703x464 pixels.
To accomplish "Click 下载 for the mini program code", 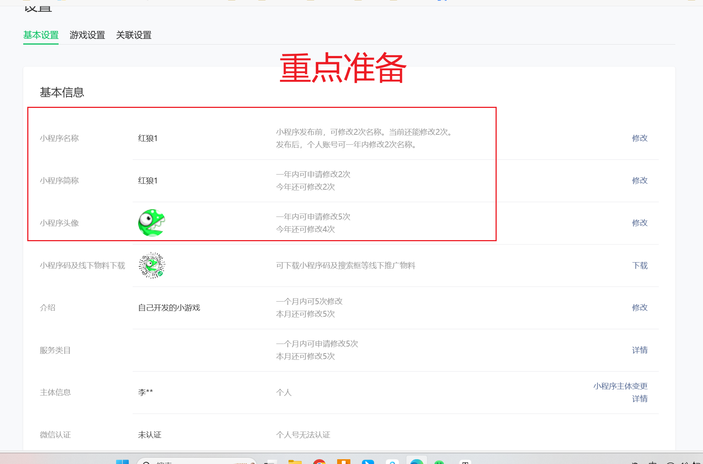I will point(640,266).
